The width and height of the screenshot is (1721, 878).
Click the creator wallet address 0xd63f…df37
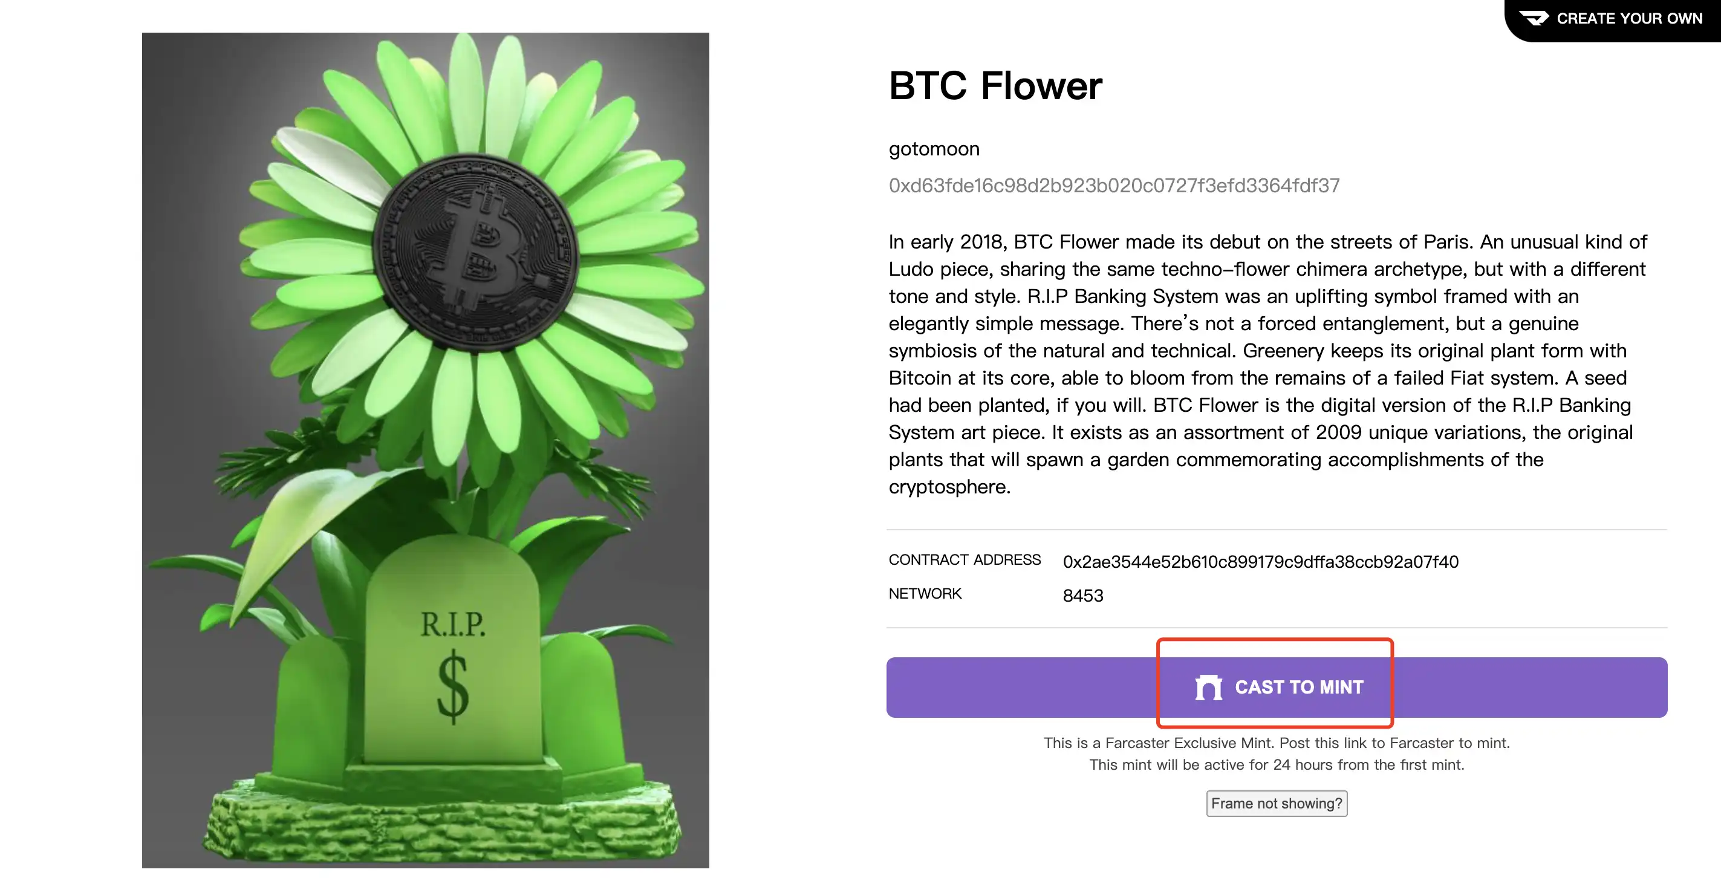click(x=1114, y=186)
